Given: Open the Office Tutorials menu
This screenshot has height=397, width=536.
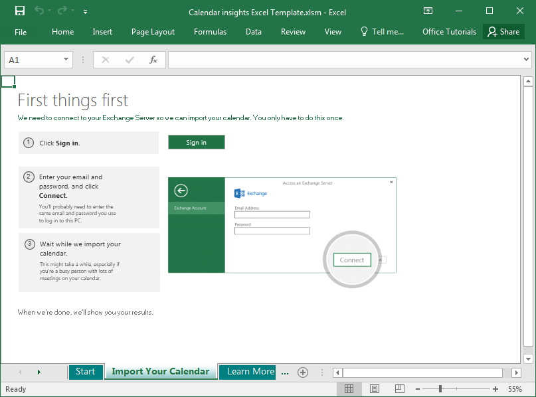Looking at the screenshot, I should coord(449,31).
